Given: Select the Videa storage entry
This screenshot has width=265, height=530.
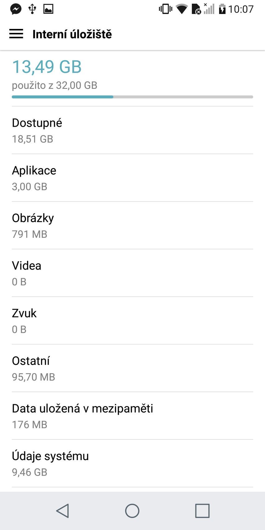Looking at the screenshot, I should pos(132,273).
